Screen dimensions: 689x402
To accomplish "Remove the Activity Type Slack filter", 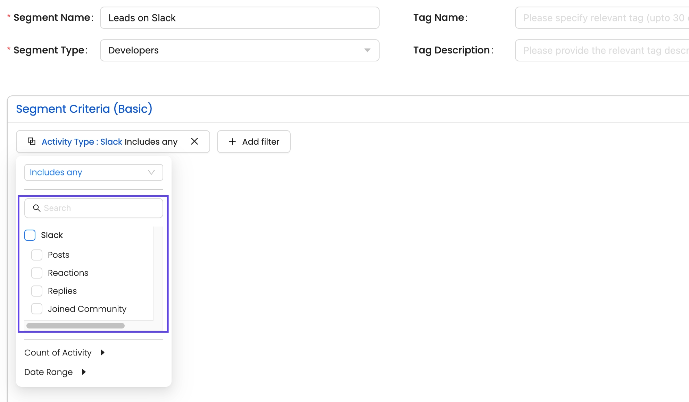I will pos(194,141).
